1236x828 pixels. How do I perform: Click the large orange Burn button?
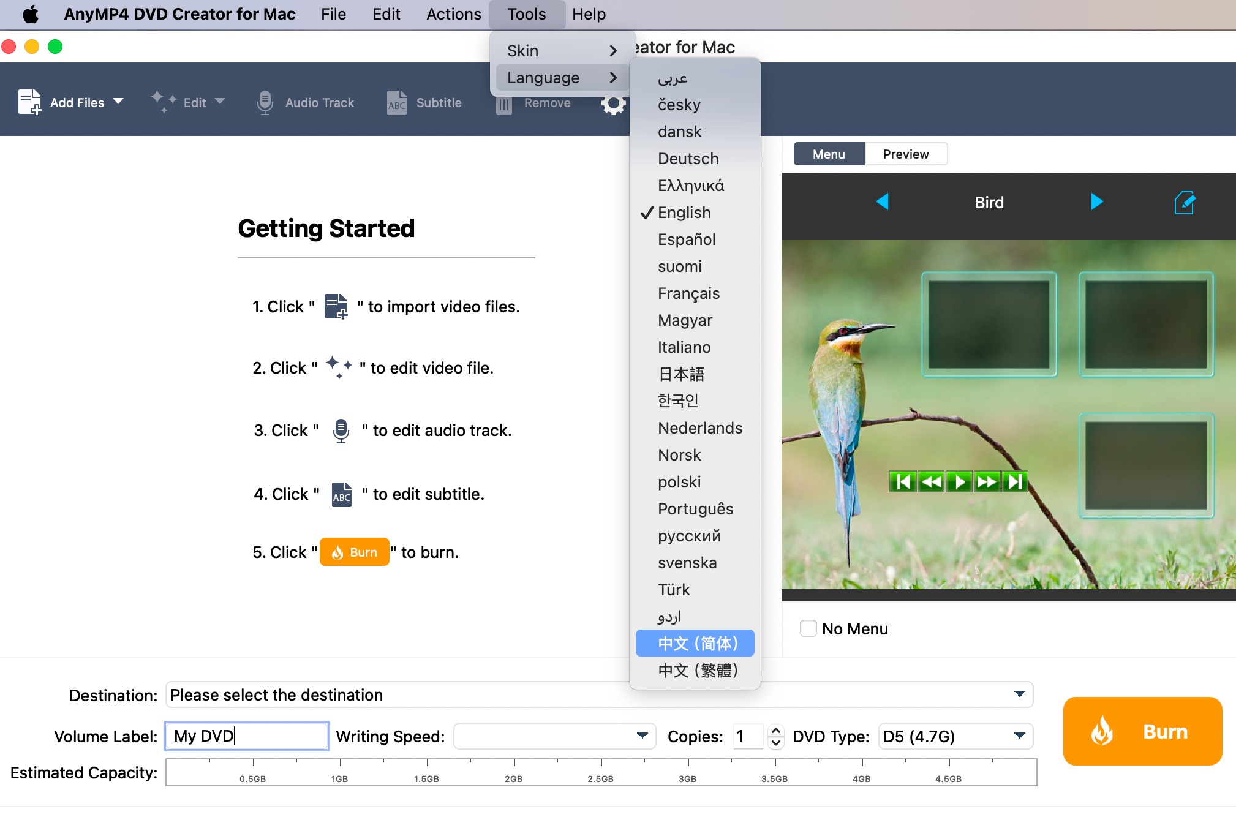pyautogui.click(x=1142, y=731)
